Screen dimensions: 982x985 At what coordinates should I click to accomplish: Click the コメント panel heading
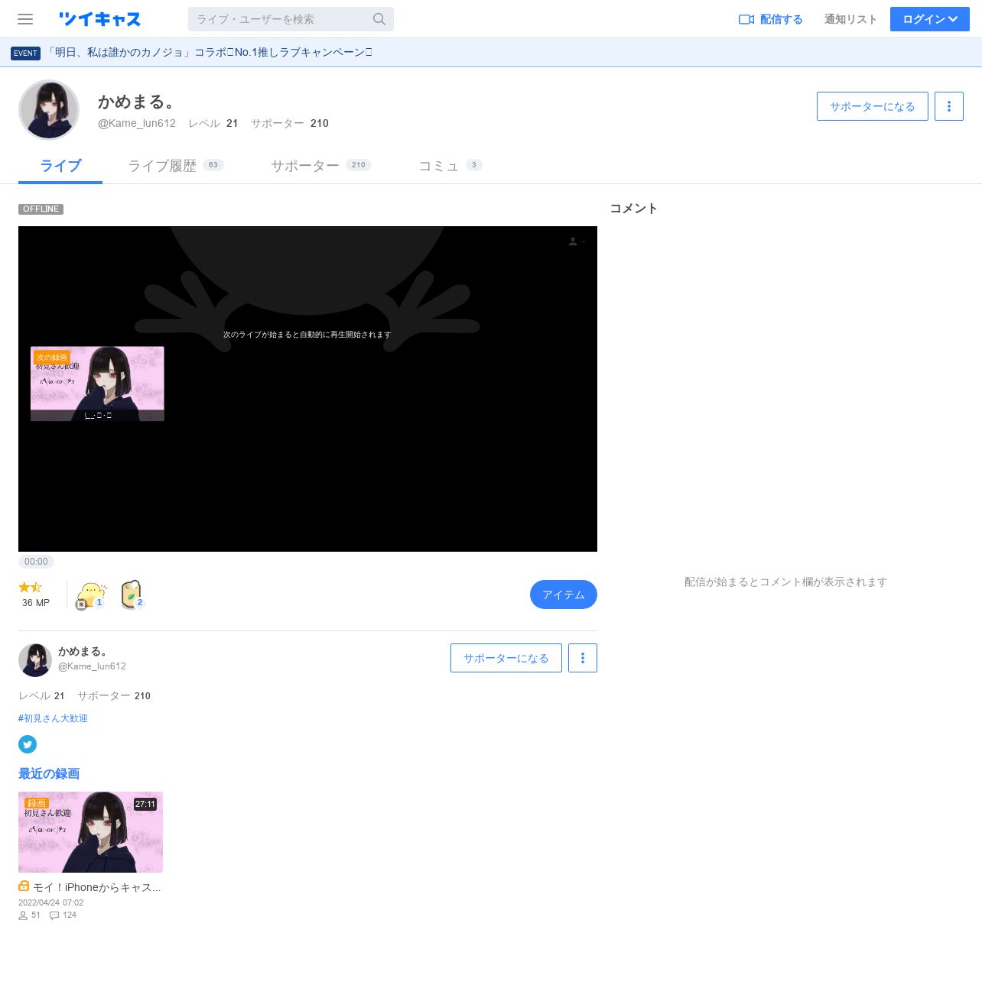coord(633,209)
